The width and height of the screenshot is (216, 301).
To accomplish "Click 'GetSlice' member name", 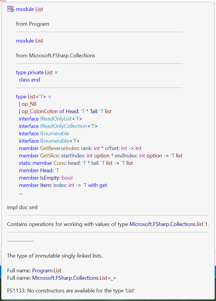I will (49, 156).
